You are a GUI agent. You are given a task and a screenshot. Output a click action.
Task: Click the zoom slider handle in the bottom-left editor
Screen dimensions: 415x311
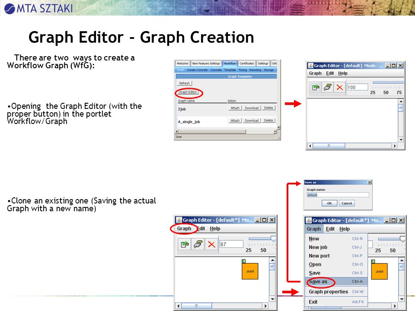pyautogui.click(x=273, y=239)
